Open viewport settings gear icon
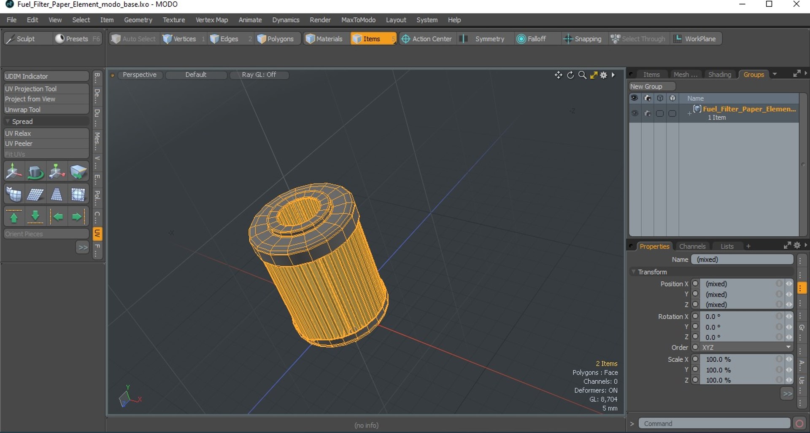 tap(604, 75)
